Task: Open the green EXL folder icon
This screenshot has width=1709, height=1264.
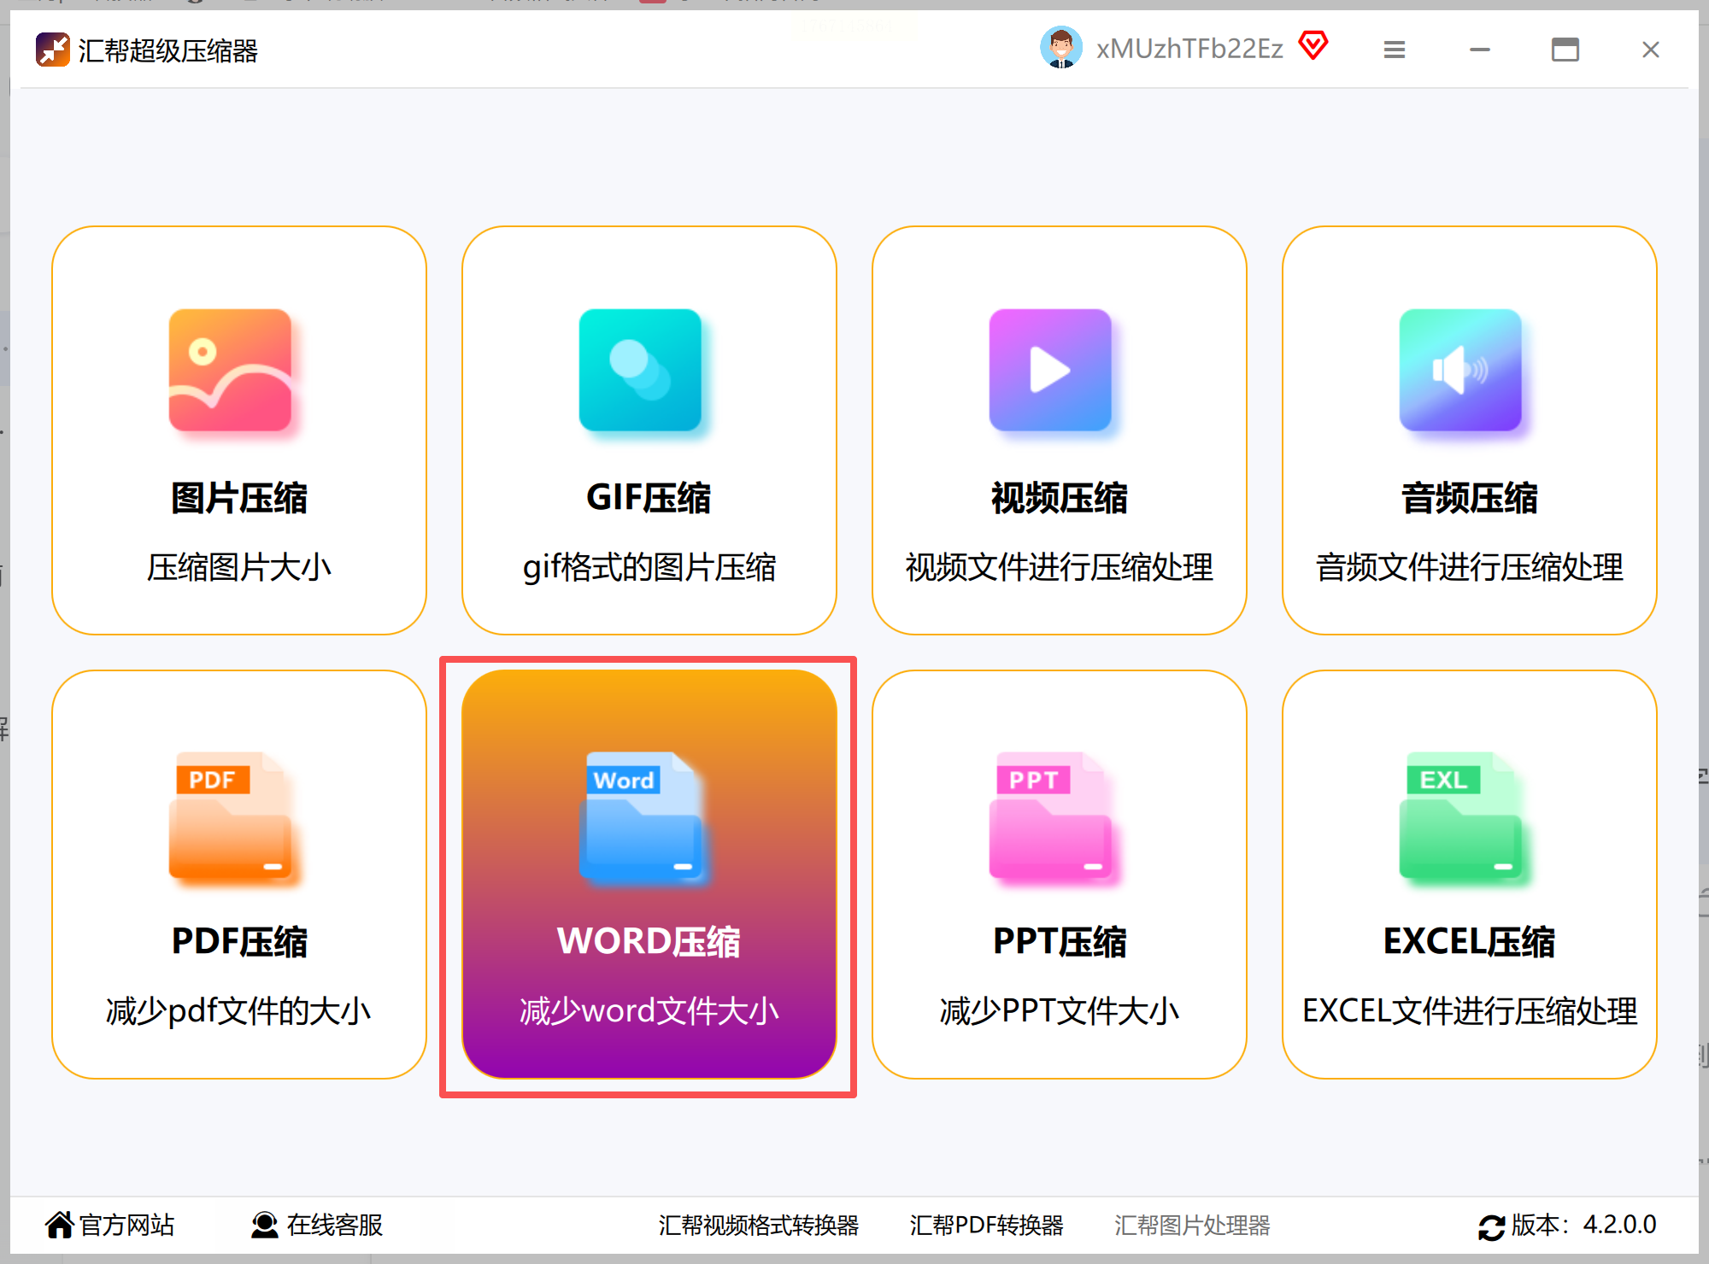Action: click(x=1460, y=817)
